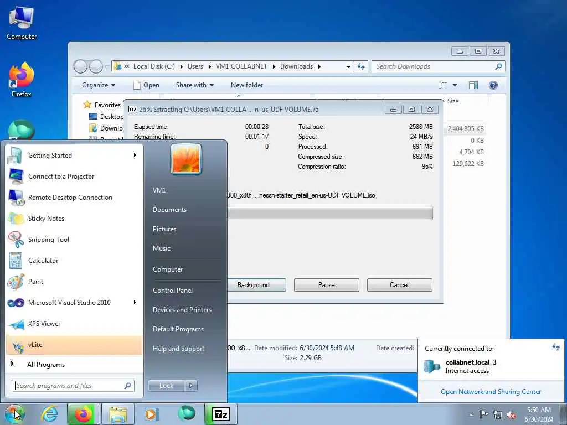The height and width of the screenshot is (425, 567).
Task: Select the file row sized 2,404,805 KB
Action: pos(466,128)
